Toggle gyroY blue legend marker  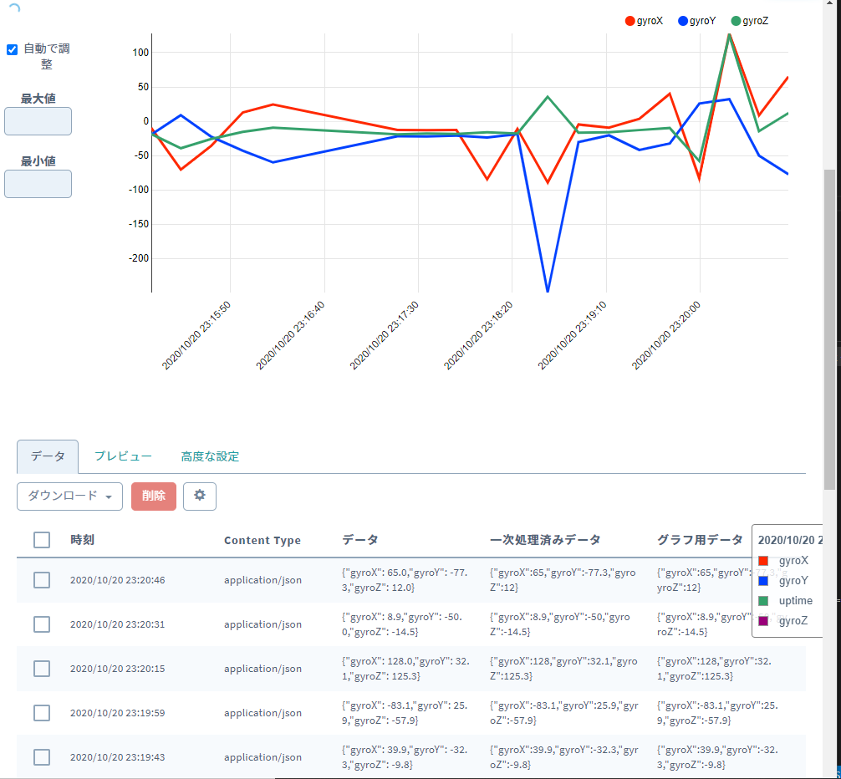coord(683,21)
